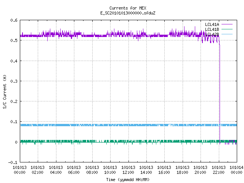Screen dimensions: 244x183
Task: Click the y-axis tick value 0.2
Action: [14, 101]
